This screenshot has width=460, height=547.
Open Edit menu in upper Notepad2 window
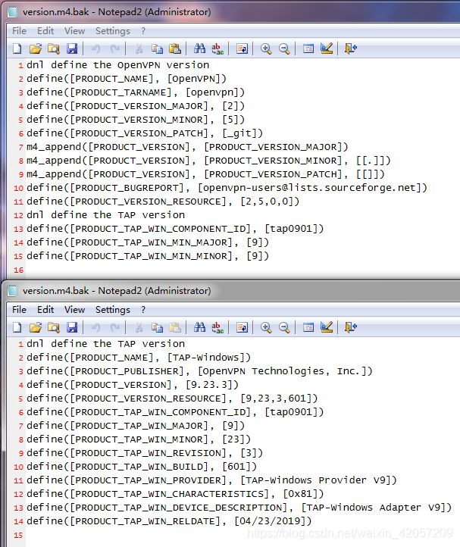[45, 31]
